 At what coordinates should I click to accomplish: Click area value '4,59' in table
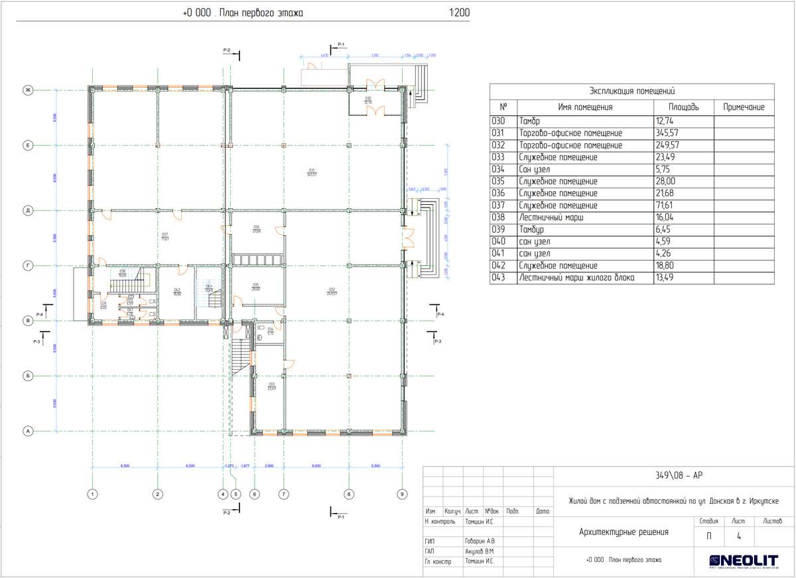click(x=662, y=241)
